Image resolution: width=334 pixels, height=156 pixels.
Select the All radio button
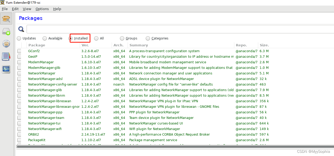96,38
